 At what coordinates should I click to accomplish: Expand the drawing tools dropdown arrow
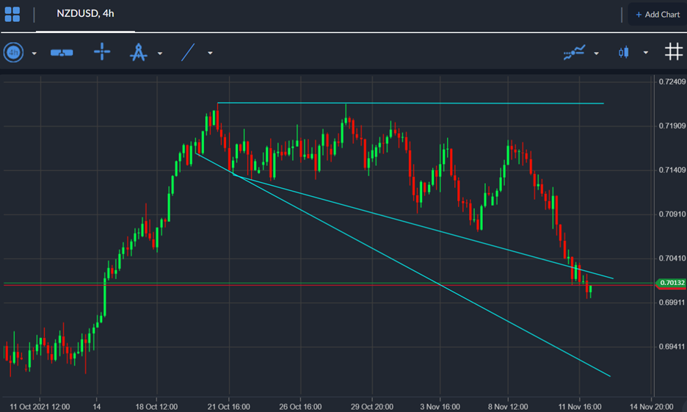(x=159, y=53)
